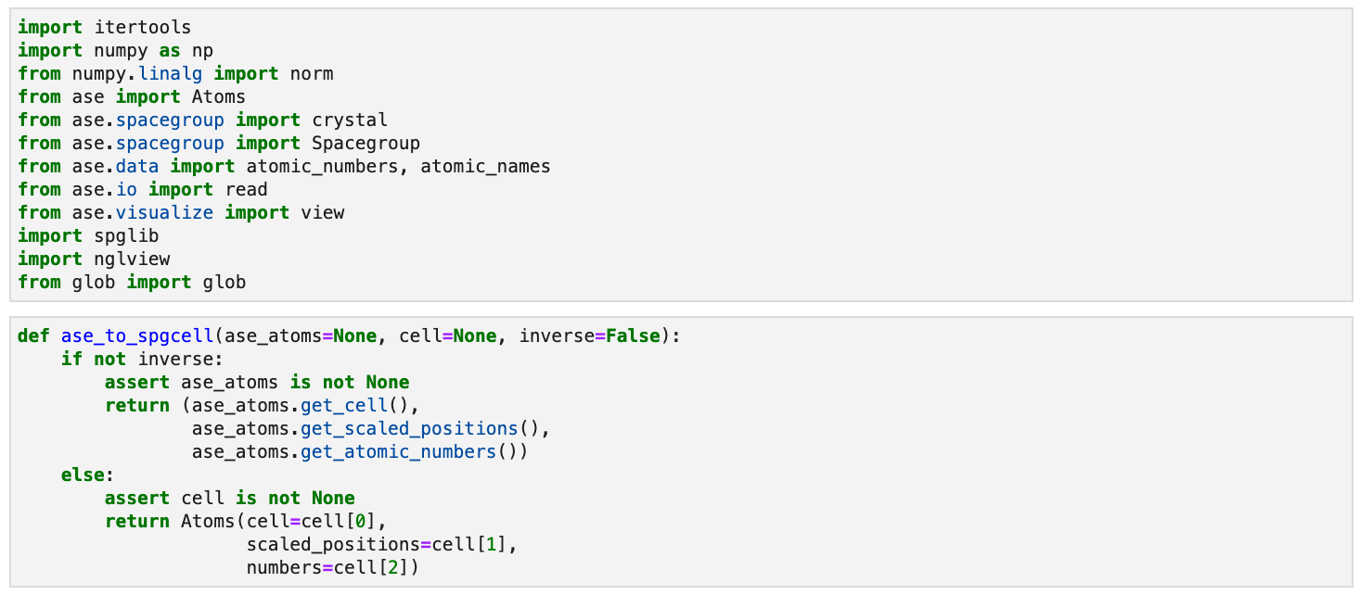Click the 'import nglview' line
The width and height of the screenshot is (1360, 595).
(94, 260)
